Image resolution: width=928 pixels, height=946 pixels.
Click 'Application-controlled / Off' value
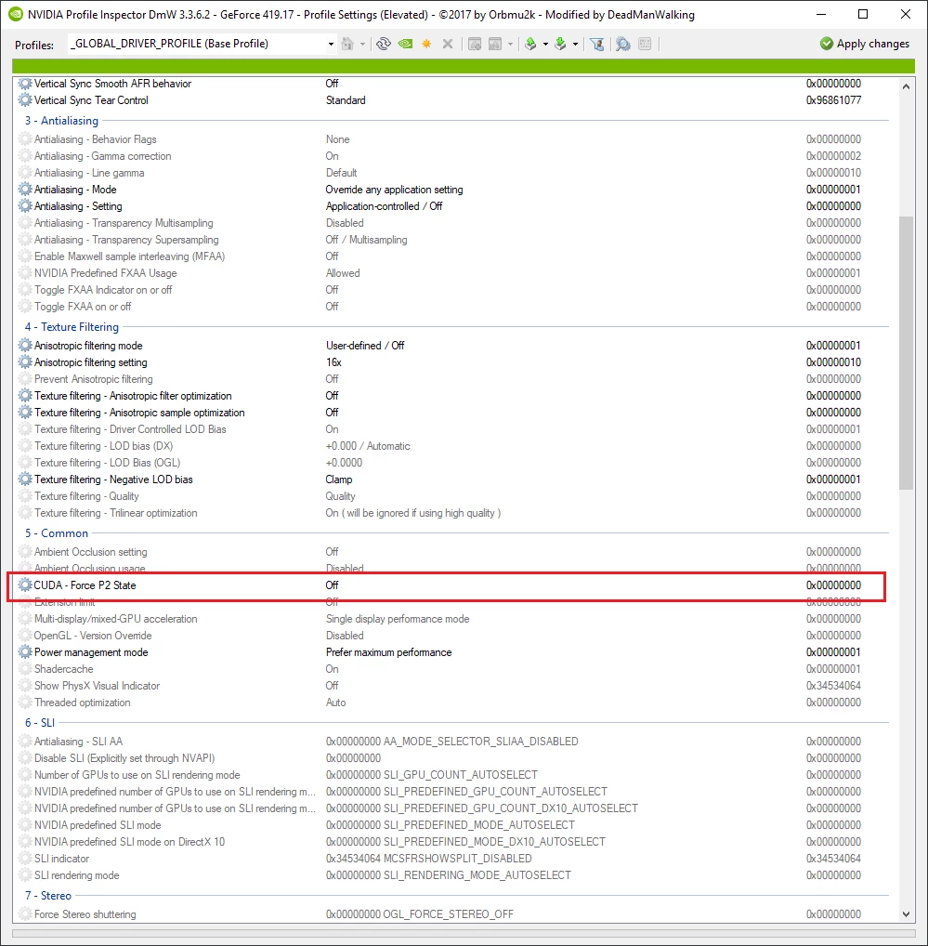[384, 206]
